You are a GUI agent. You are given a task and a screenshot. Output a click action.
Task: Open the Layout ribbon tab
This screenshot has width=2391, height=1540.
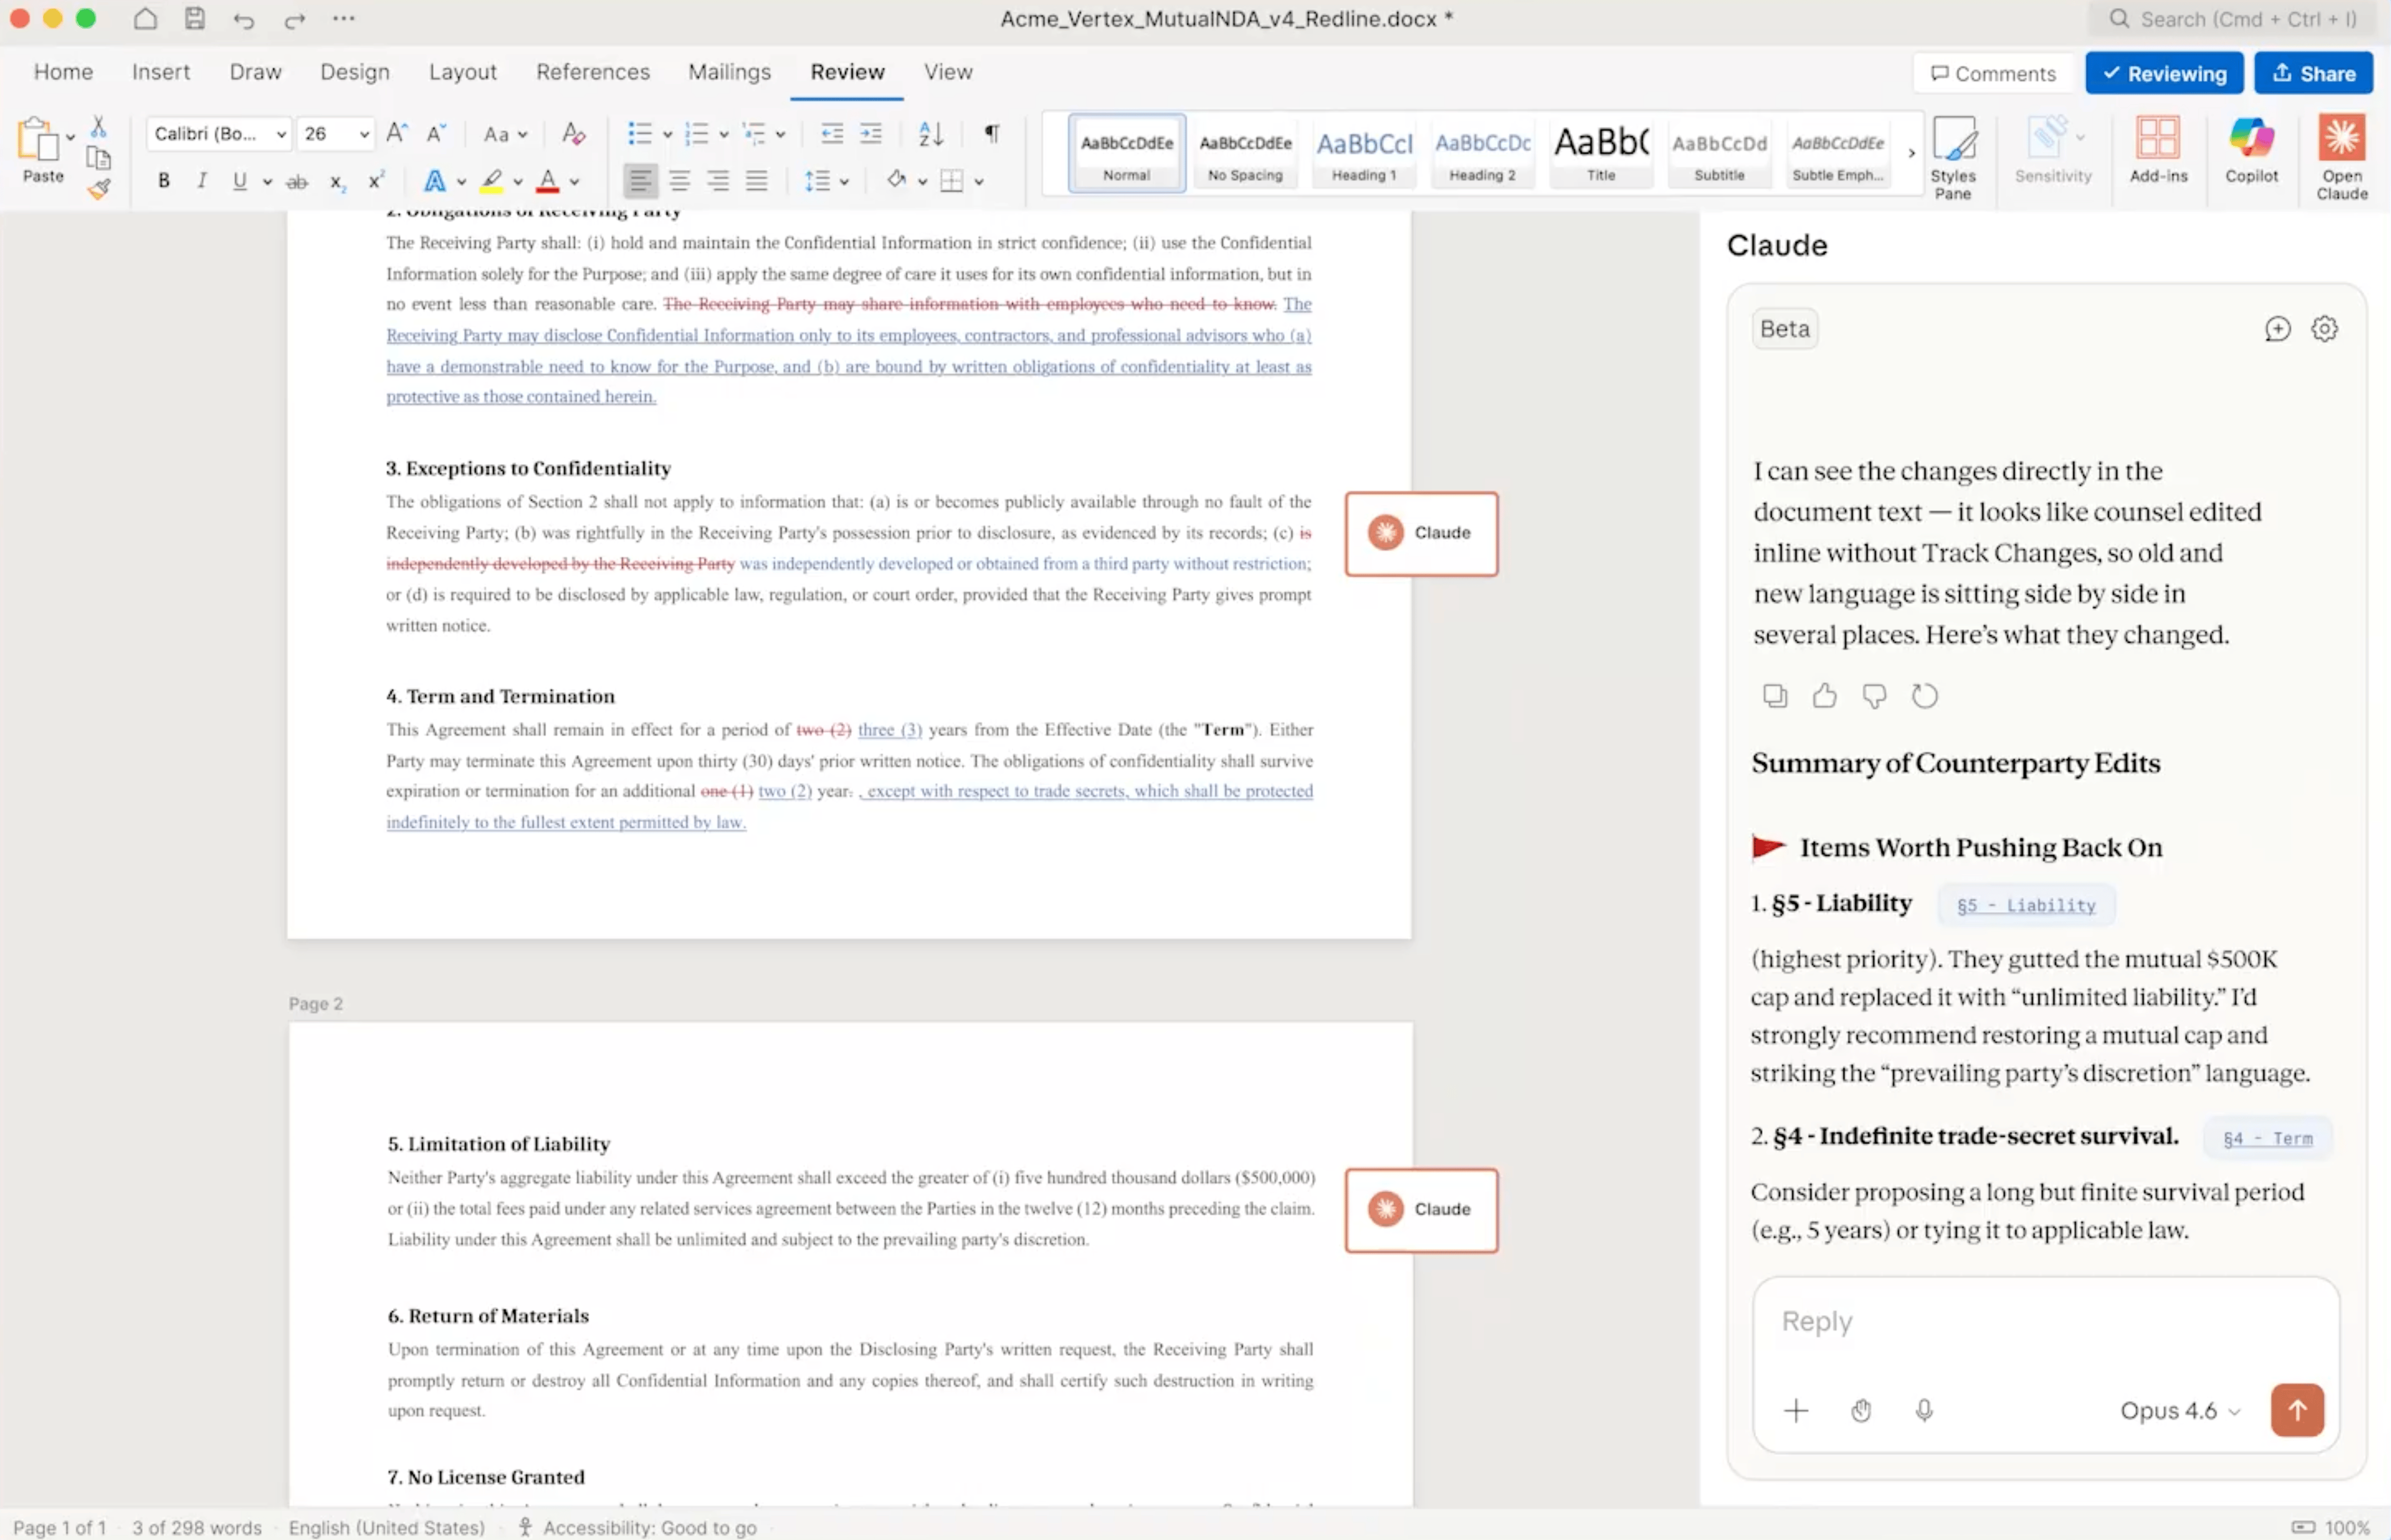[x=462, y=72]
